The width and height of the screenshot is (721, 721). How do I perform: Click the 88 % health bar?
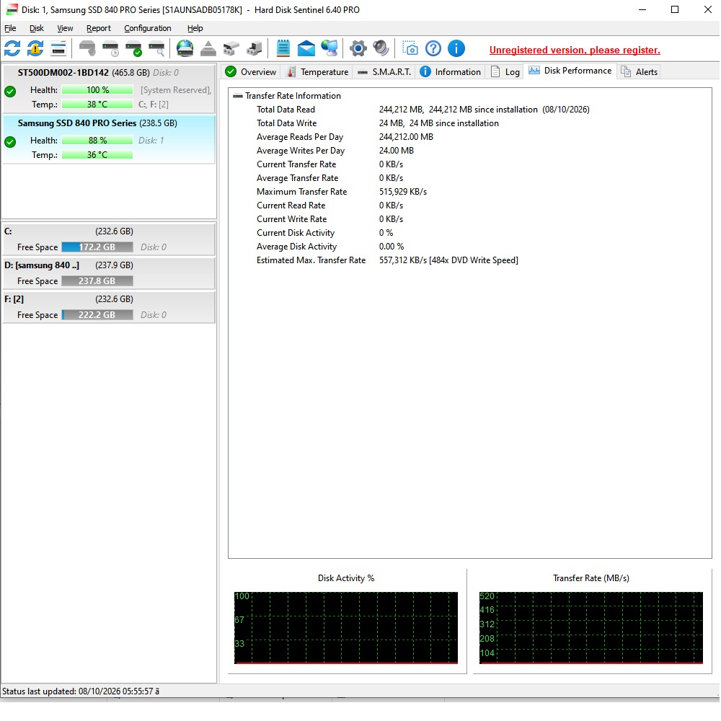click(97, 141)
